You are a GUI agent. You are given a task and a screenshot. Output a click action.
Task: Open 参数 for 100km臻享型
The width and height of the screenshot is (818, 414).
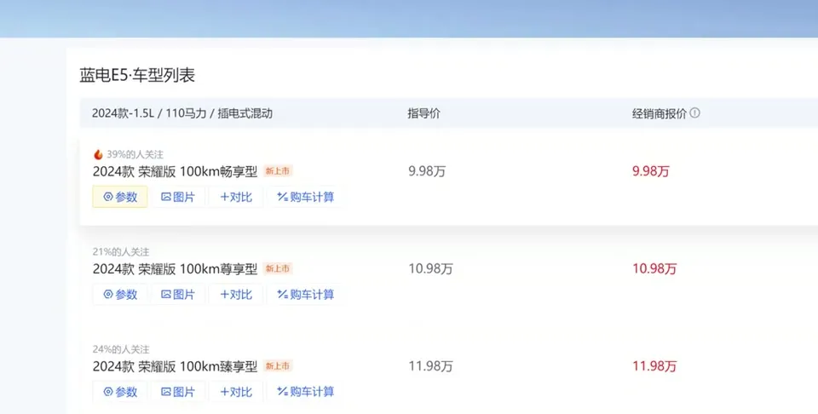pyautogui.click(x=120, y=392)
